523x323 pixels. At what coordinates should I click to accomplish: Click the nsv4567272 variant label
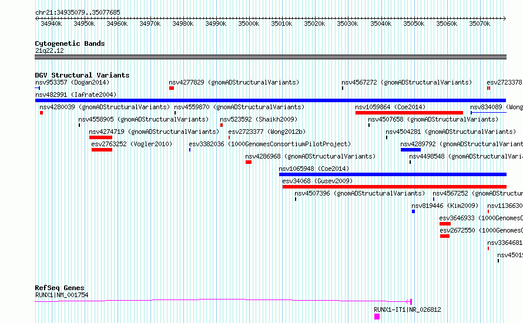407,82
